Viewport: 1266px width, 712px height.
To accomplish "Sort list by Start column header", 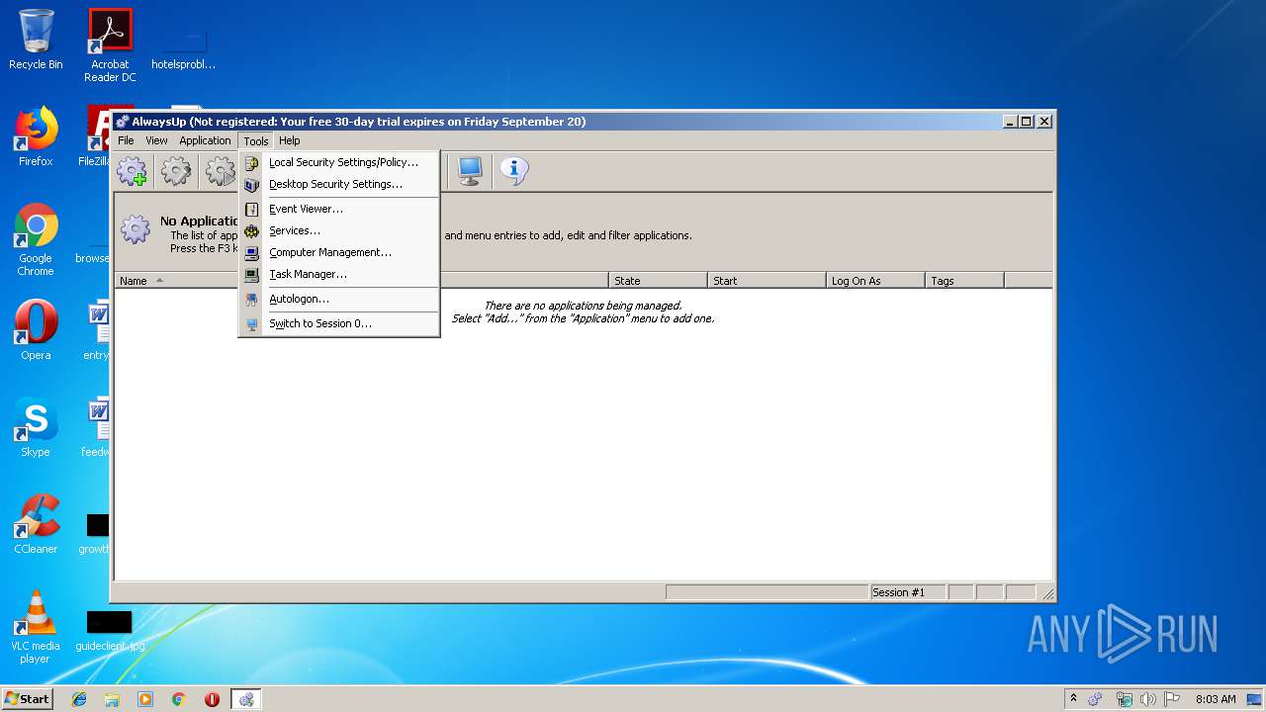I will click(x=767, y=281).
